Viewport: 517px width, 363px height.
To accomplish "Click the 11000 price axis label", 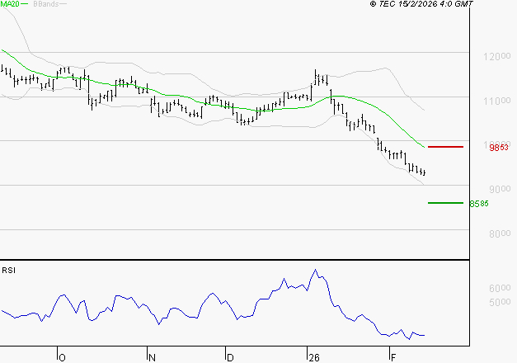I will pos(497,101).
